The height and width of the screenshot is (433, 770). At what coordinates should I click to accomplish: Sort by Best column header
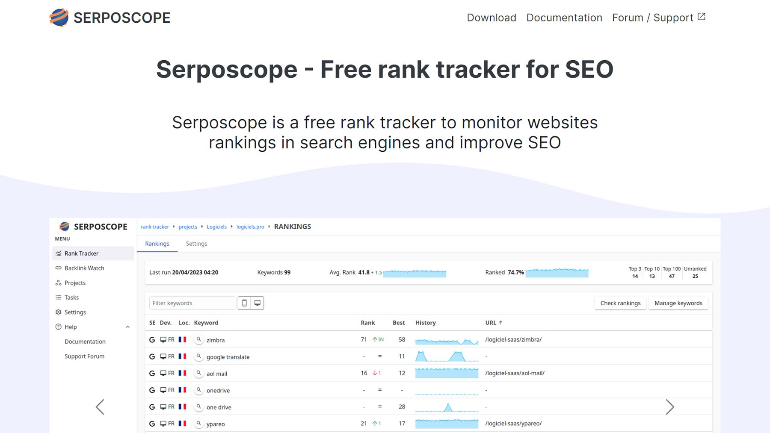click(399, 323)
